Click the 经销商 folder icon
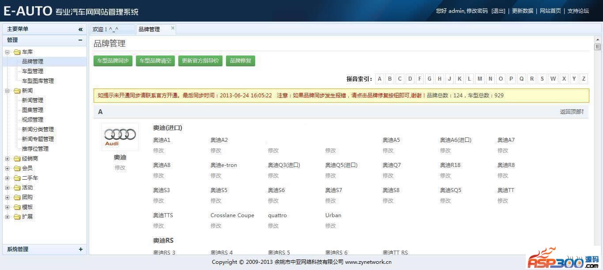The height and width of the screenshot is (270, 603). coord(17,159)
